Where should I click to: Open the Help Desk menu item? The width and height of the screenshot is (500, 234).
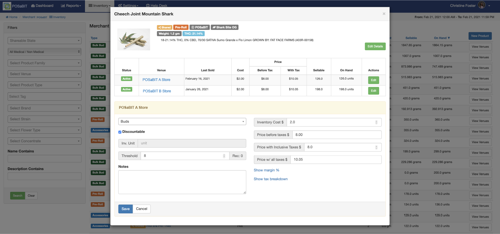[x=156, y=6]
